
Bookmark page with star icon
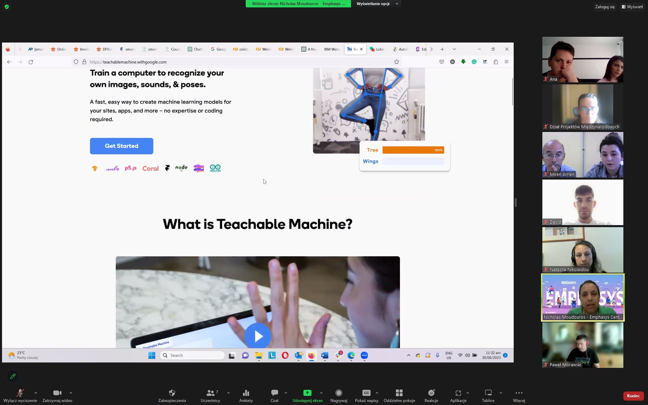coord(397,62)
